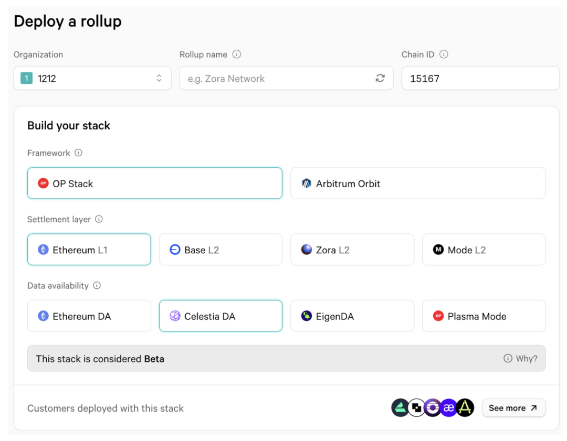Click the purple æ customer logo
This screenshot has height=441, width=567.
click(x=448, y=408)
